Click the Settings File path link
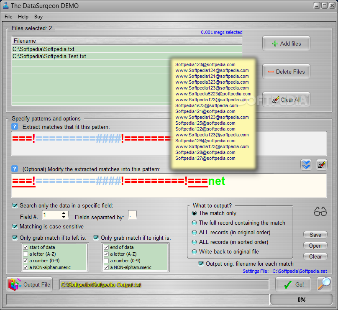Image resolution: width=338 pixels, height=310 pixels. [x=300, y=271]
